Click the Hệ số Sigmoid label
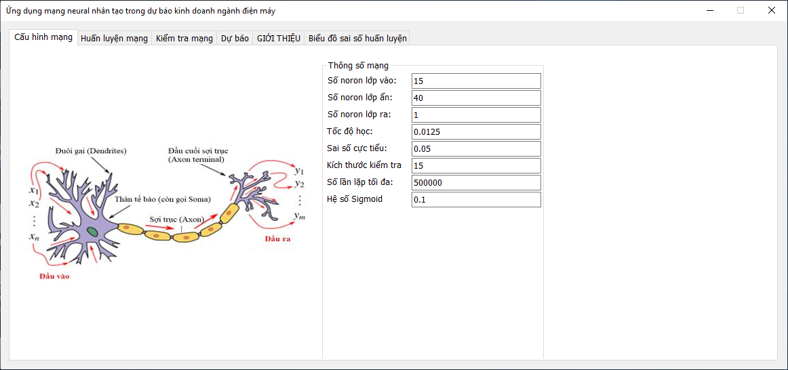This screenshot has width=788, height=370. tap(354, 199)
